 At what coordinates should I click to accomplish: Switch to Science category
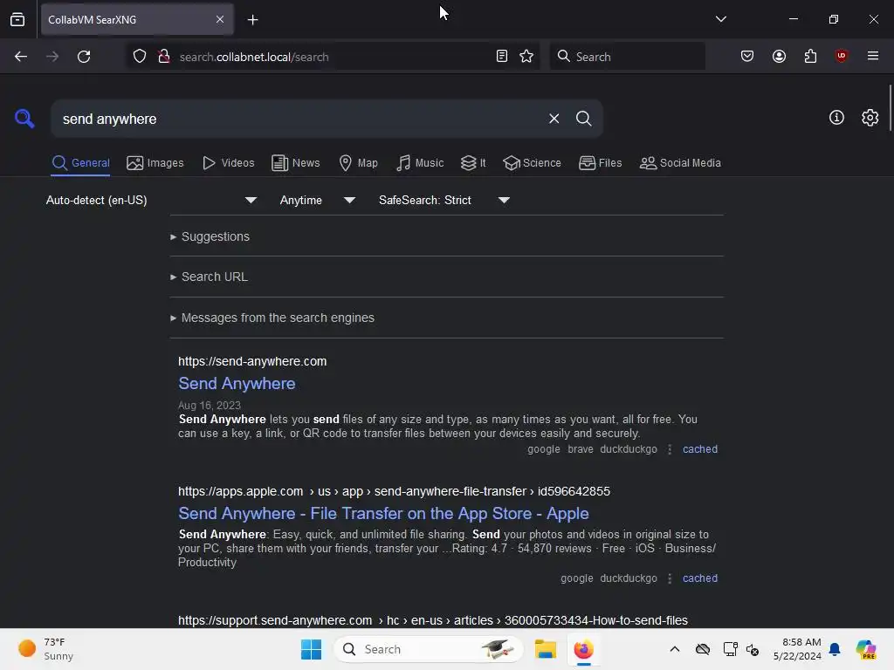(532, 163)
